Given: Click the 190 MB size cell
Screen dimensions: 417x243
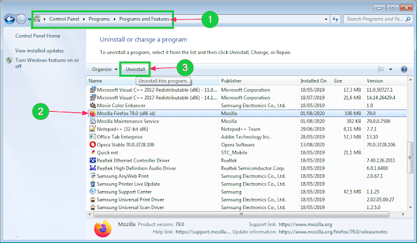Looking at the screenshot, I should click(x=352, y=113).
